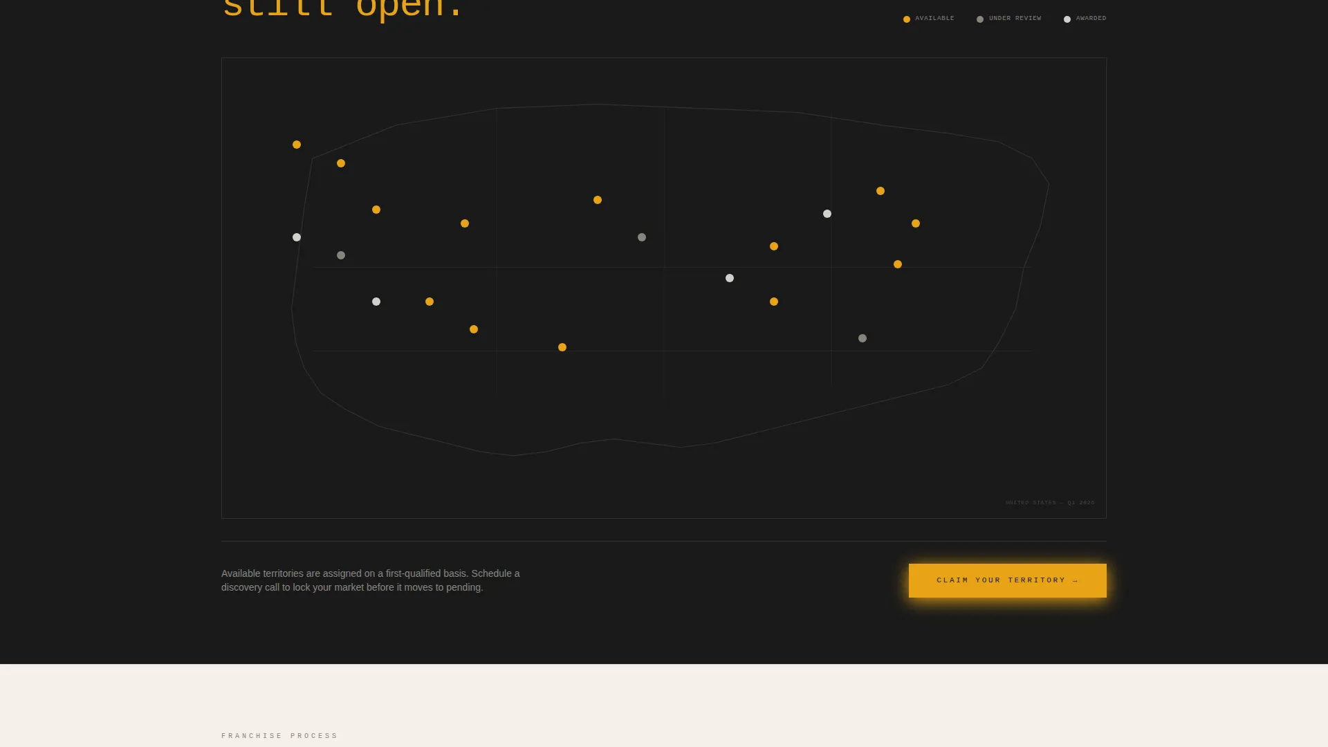Viewport: 1328px width, 747px height.
Task: Select the orange Available legend dot
Action: coord(907,19)
